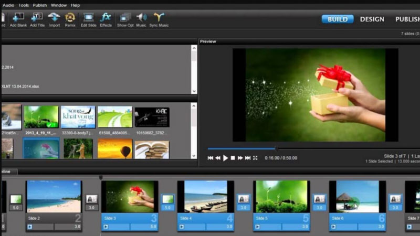The height and width of the screenshot is (236, 420).
Task: Click transition icon between Slide 6 and 7
Action: [x=395, y=199]
